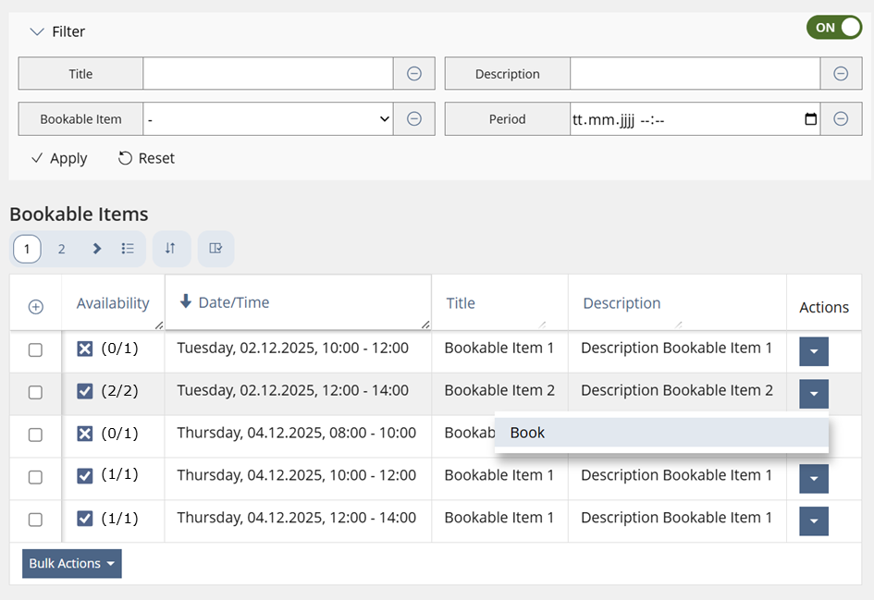Open Bulk Actions dropdown
The width and height of the screenshot is (874, 600).
pyautogui.click(x=72, y=564)
